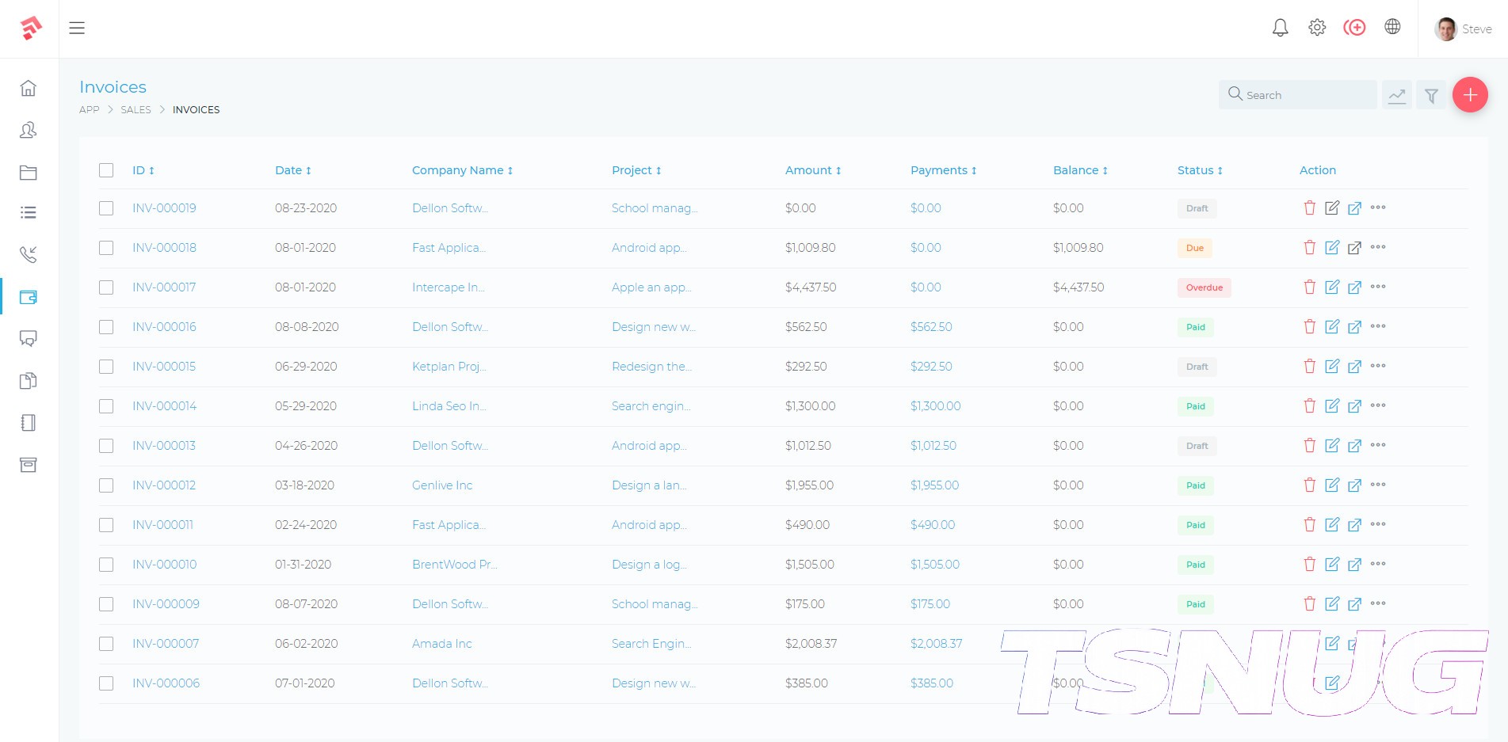Viewport: 1508px width, 742px height.
Task: Click the red quick-add circle icon in header
Action: coord(1354,28)
